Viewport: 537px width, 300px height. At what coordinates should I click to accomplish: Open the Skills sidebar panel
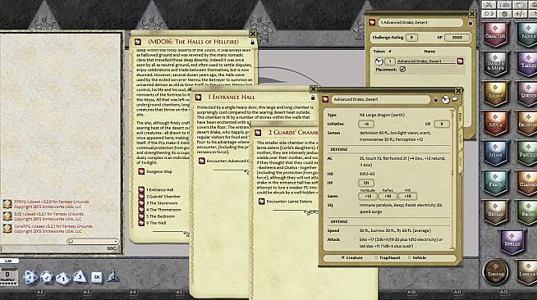(495, 212)
